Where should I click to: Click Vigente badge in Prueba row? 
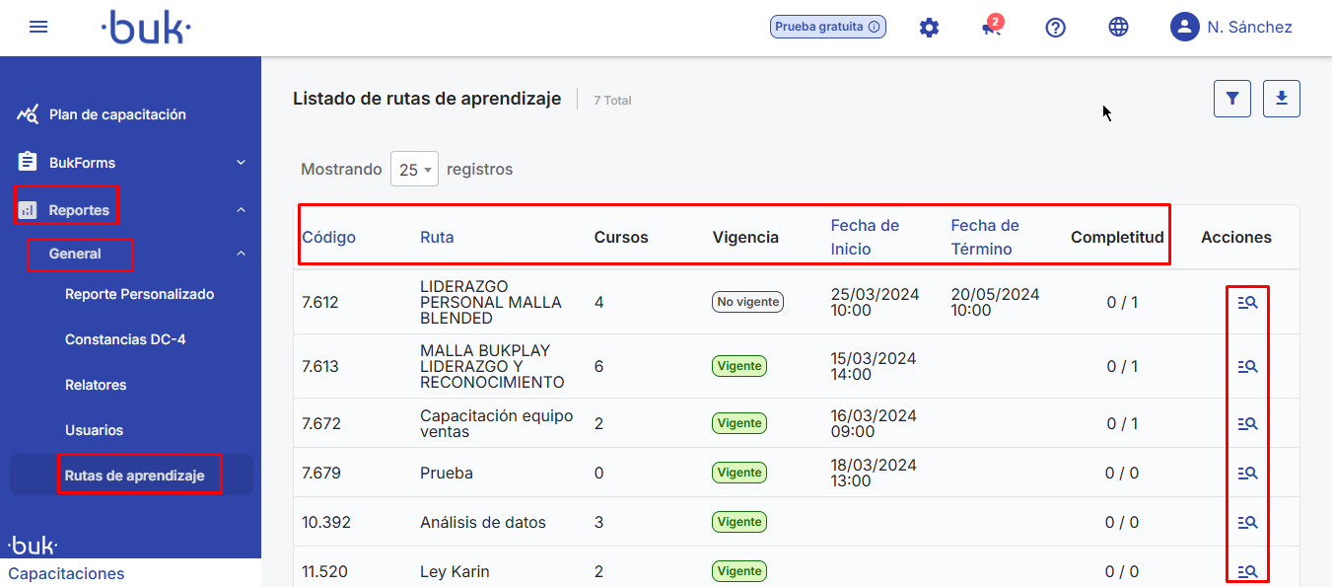click(739, 473)
